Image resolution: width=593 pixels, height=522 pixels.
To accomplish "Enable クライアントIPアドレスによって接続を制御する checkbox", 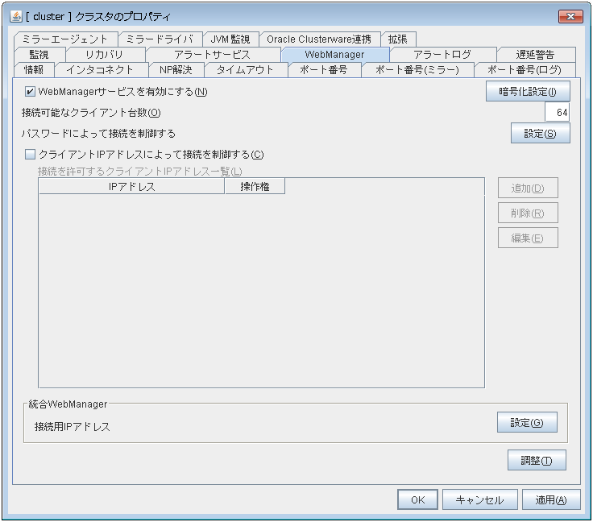I will coord(31,154).
